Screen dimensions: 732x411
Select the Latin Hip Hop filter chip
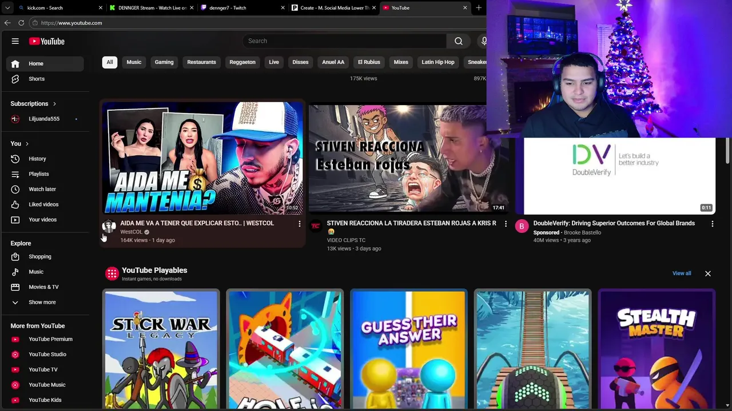[438, 62]
